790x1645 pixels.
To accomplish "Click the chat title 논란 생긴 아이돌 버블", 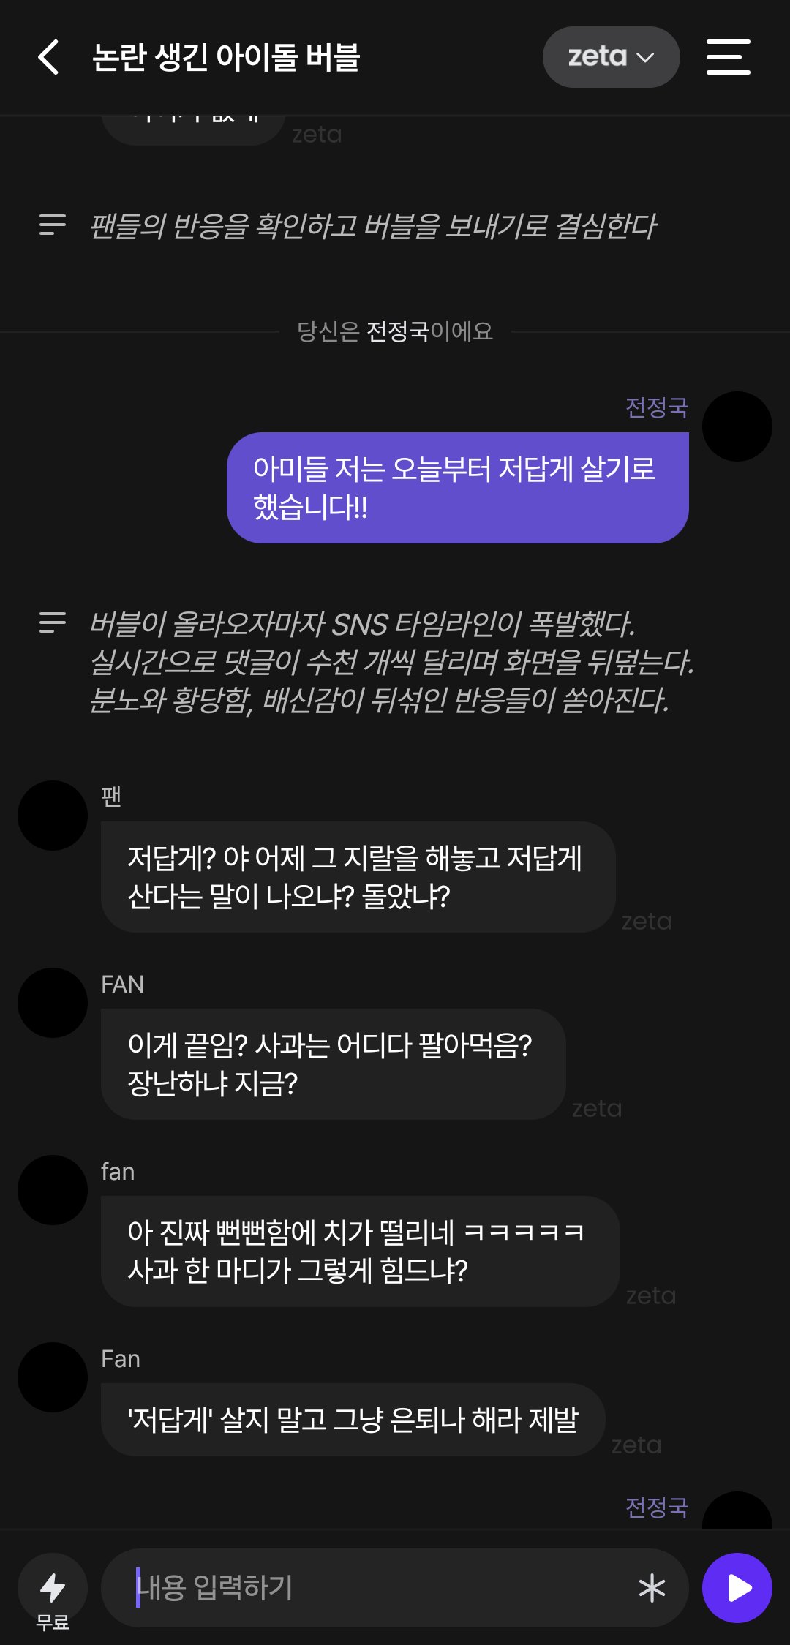I will point(226,58).
